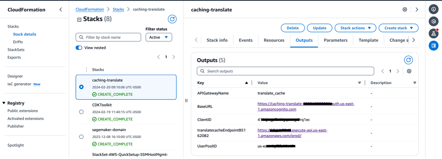442x159 pixels.
Task: Open the Stack actions dropdown
Action: (x=355, y=28)
